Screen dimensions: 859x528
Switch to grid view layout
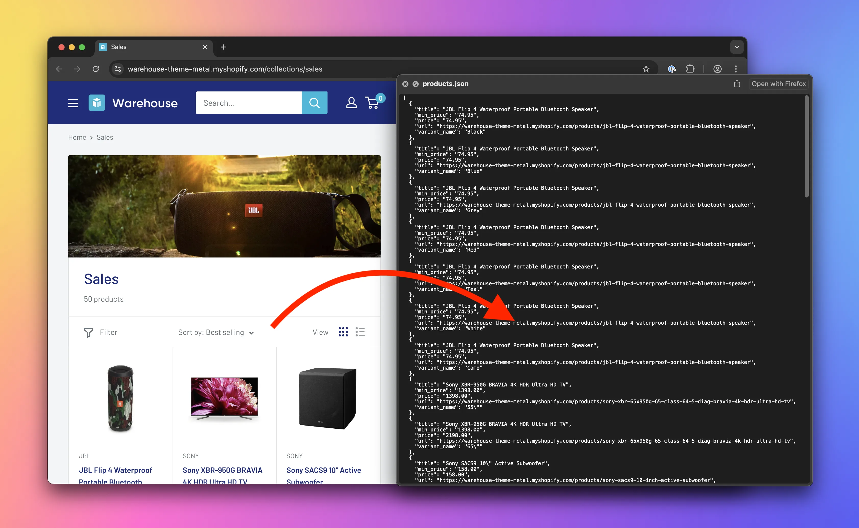click(x=343, y=332)
